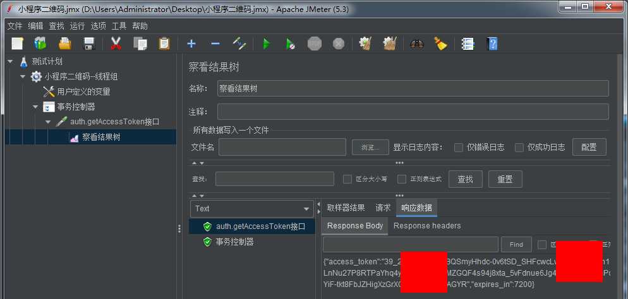Select the 事务控制器 result entry
Image resolution: width=628 pixels, height=299 pixels.
pyautogui.click(x=234, y=242)
